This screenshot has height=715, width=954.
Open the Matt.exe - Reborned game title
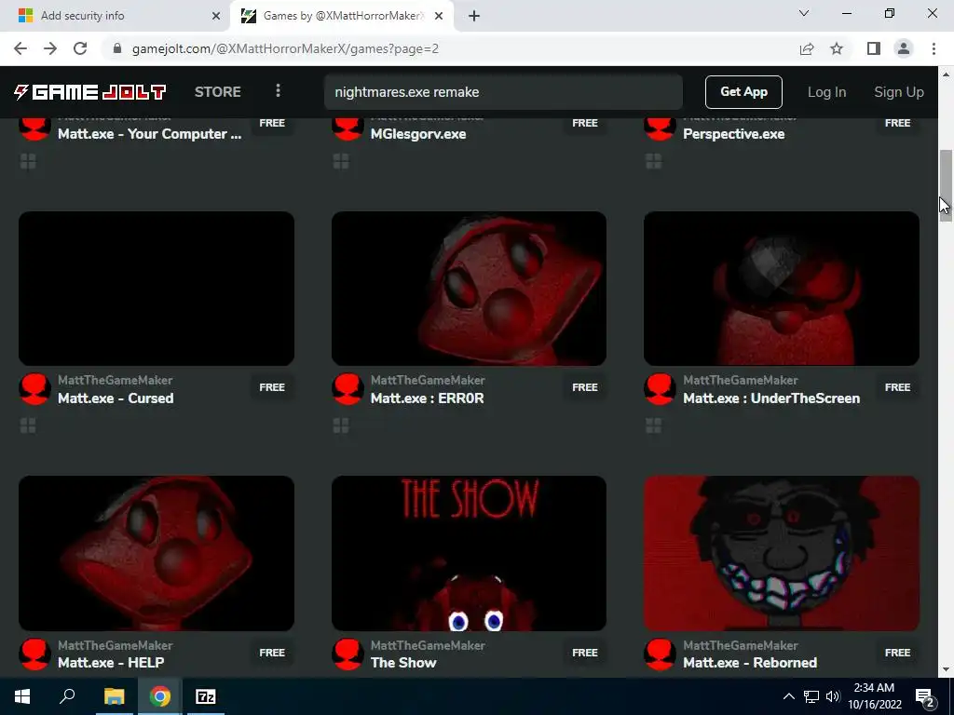[750, 663]
